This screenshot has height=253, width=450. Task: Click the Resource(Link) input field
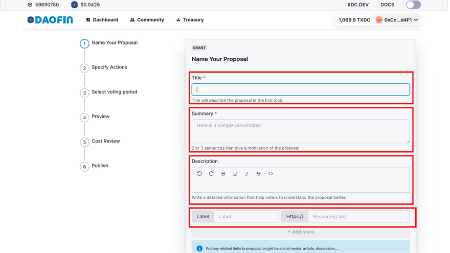pos(359,217)
